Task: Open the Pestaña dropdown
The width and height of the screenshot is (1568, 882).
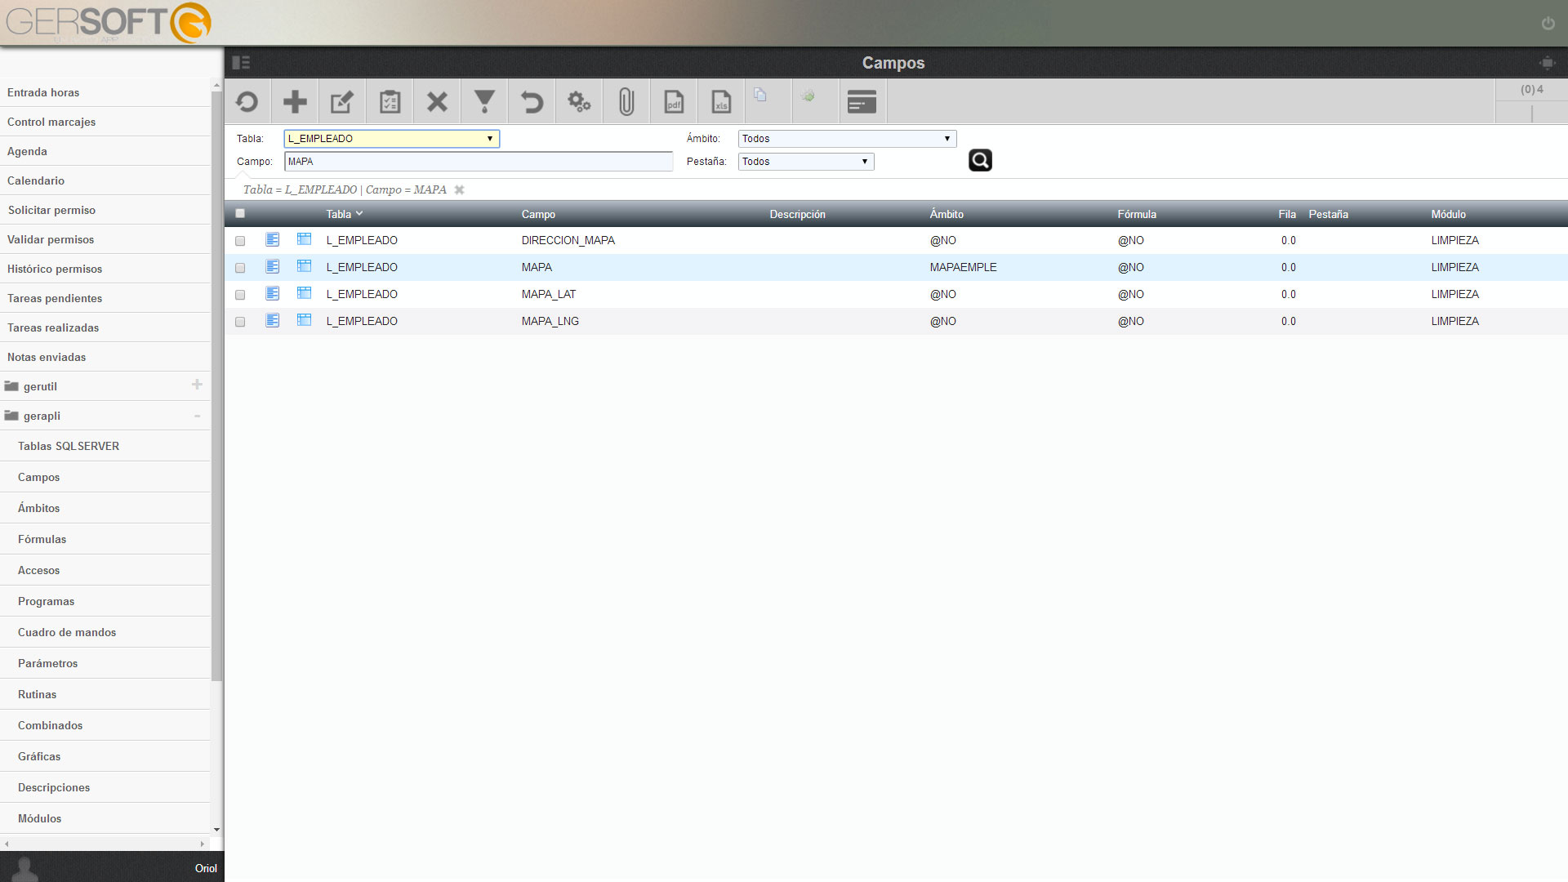Action: tap(806, 162)
